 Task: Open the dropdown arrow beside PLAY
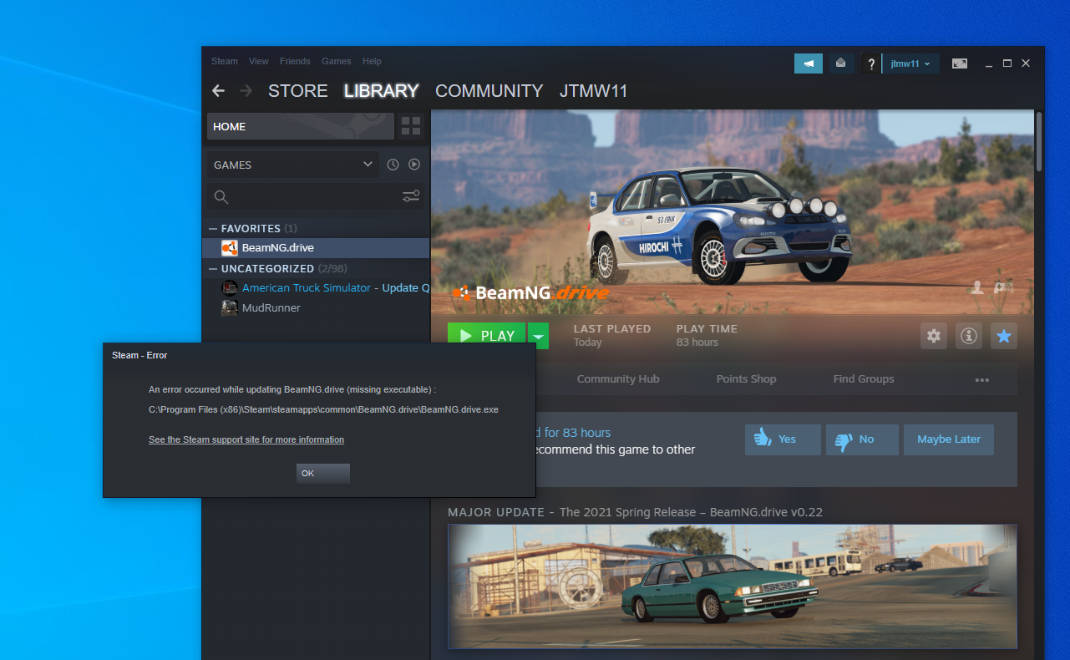click(539, 336)
